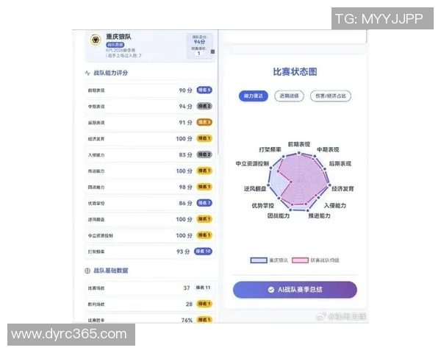Click the 94分 overall team score

pos(199,42)
